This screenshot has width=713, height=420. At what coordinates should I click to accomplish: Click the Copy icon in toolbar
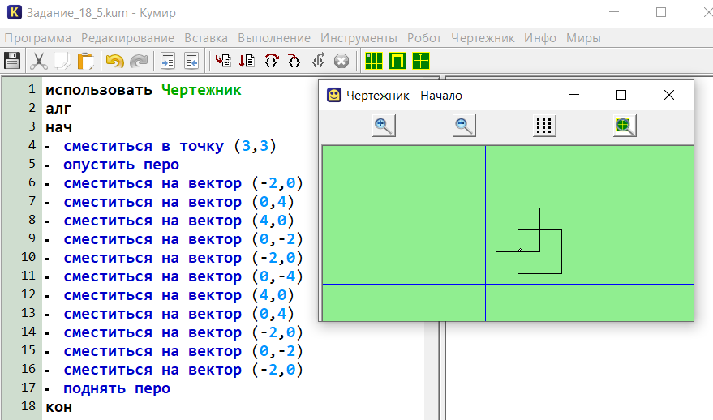62,61
